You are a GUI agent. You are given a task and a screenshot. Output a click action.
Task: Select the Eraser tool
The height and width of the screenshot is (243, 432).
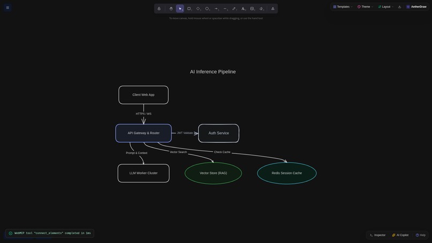pos(262,9)
